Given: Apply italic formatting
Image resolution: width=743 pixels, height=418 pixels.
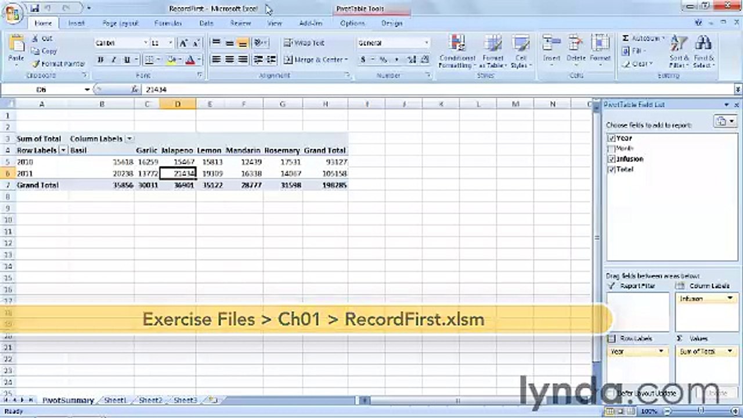Looking at the screenshot, I should click(114, 60).
